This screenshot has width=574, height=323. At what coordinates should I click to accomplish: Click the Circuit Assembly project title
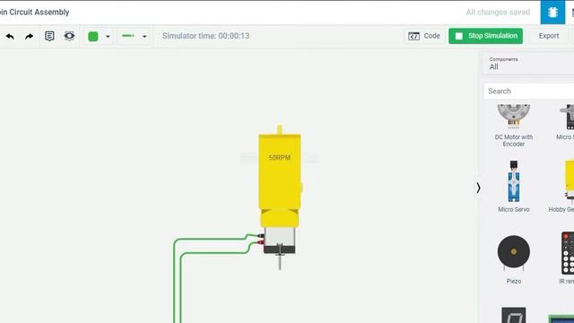point(34,12)
